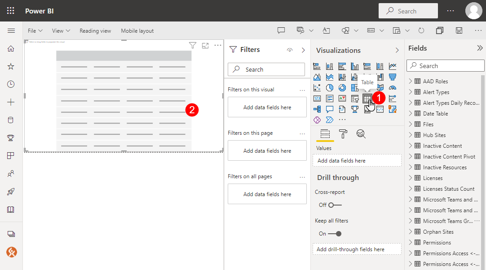This screenshot has width=486, height=270.
Task: Get more visuals via the ellipsis
Action: pos(342,120)
